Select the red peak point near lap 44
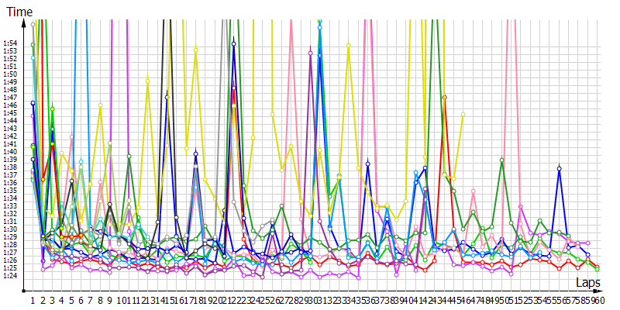Viewport: 620px width, 310px height. pyautogui.click(x=445, y=98)
